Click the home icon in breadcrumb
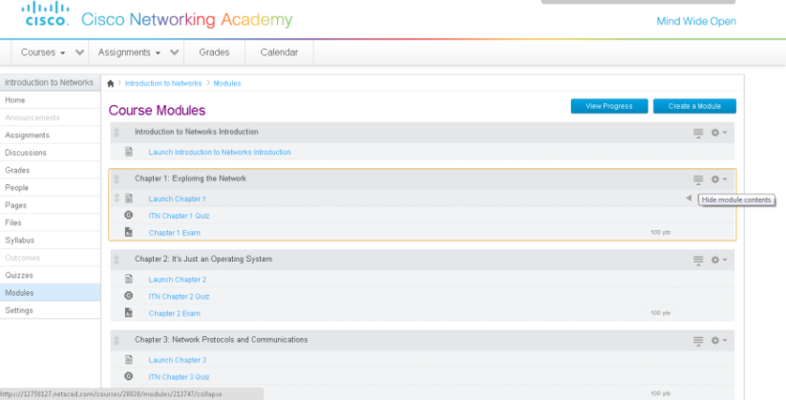Screen dimensions: 786x400 112,84
